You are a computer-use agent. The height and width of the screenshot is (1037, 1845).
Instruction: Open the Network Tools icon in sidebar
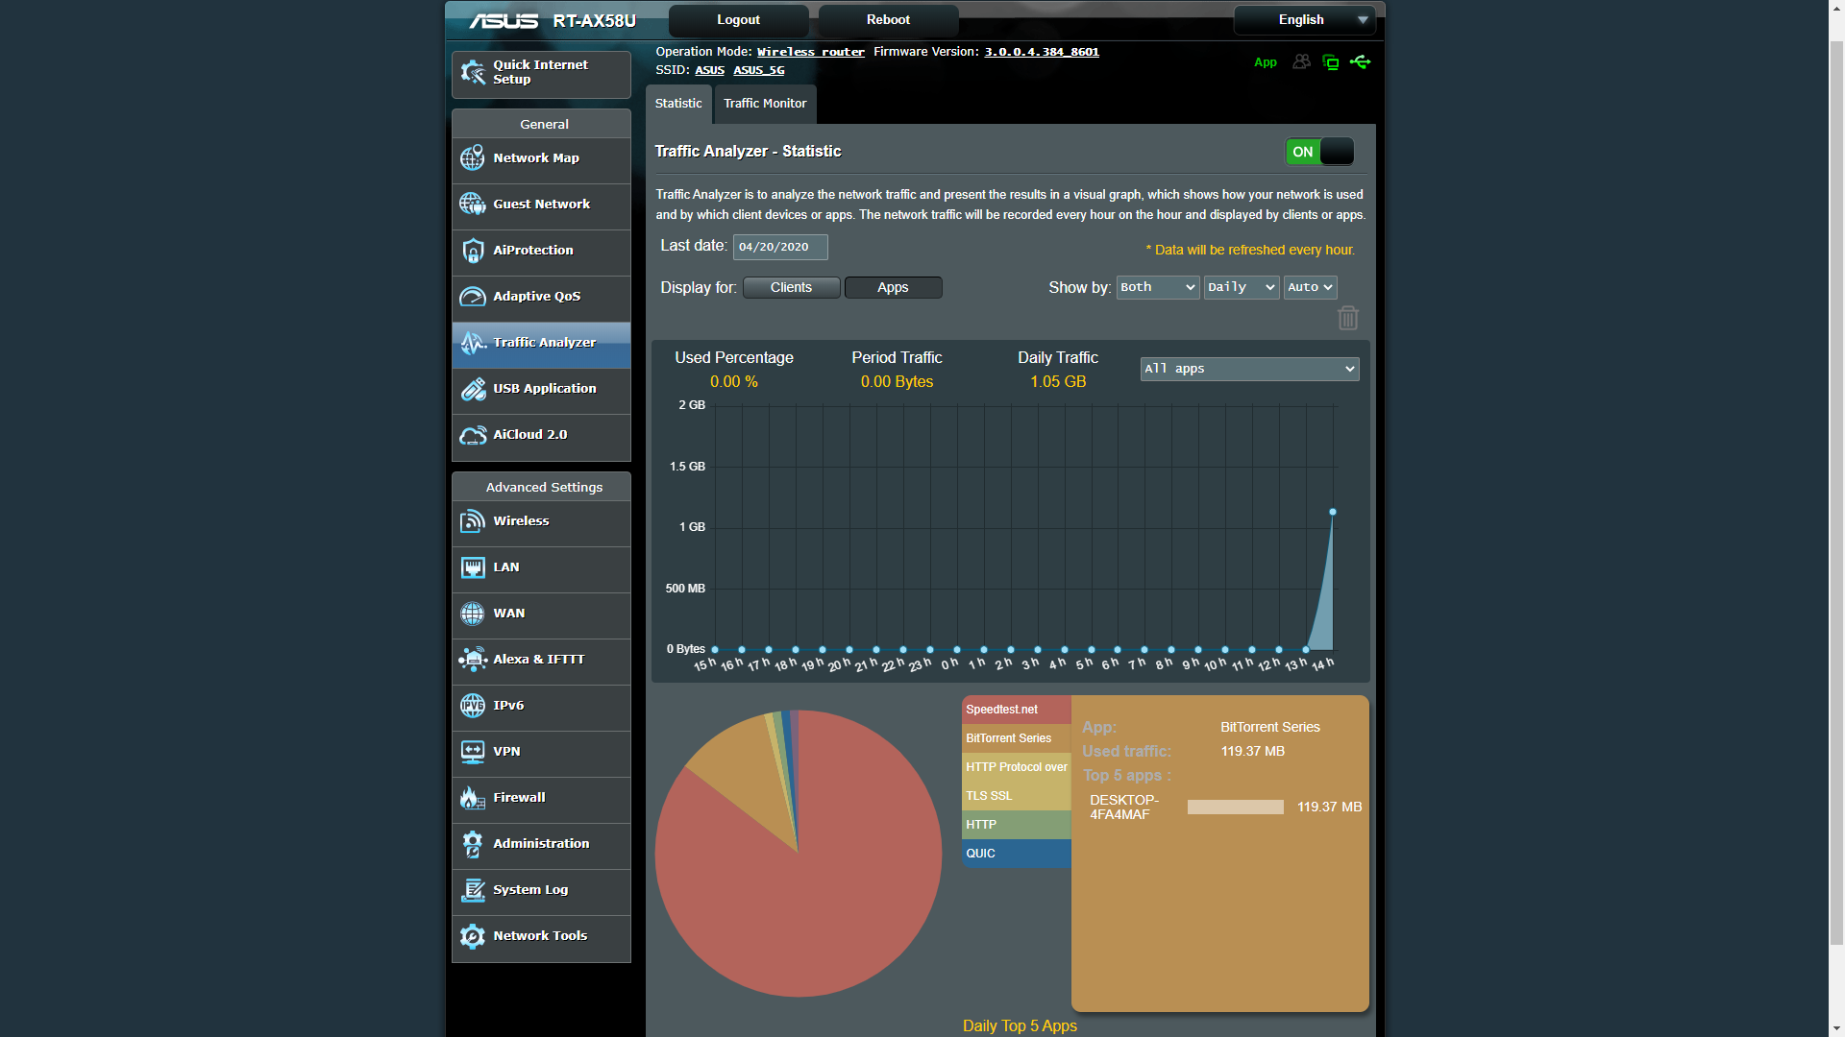[x=472, y=936]
